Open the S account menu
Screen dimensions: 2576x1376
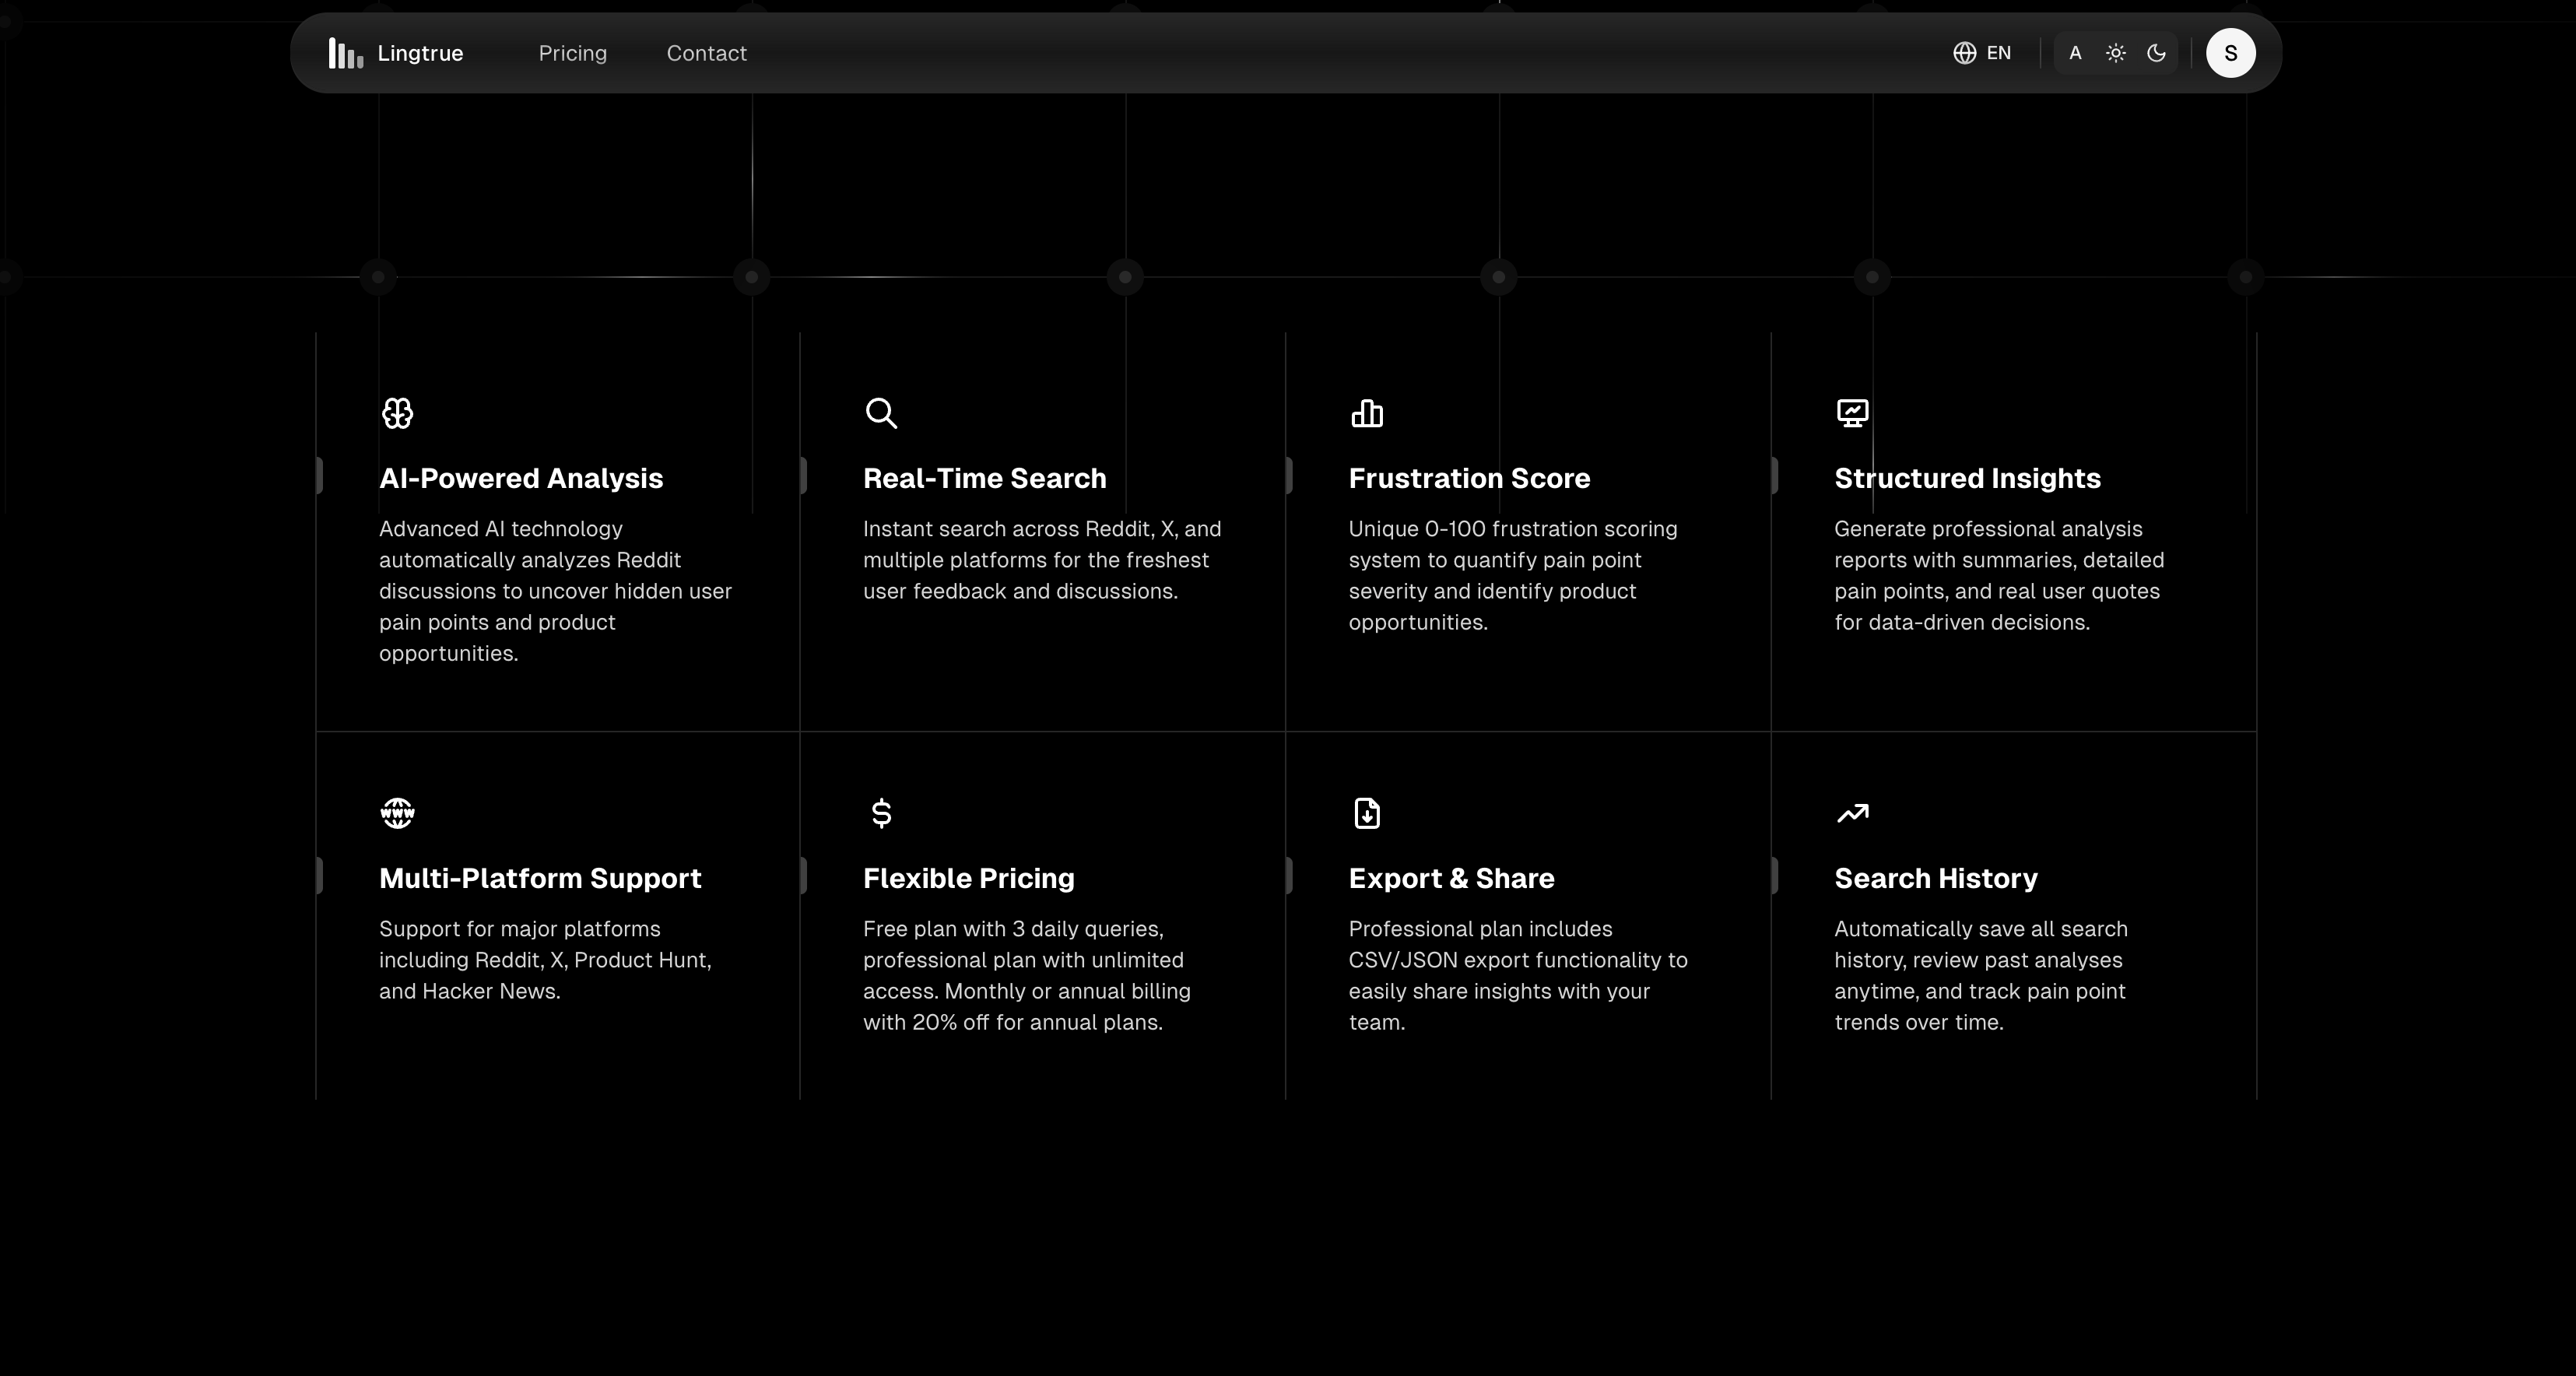pos(2231,53)
